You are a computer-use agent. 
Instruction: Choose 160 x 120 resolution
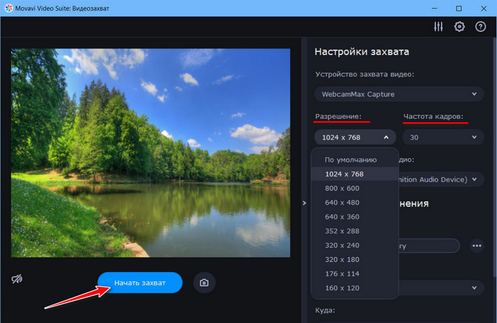click(355, 288)
